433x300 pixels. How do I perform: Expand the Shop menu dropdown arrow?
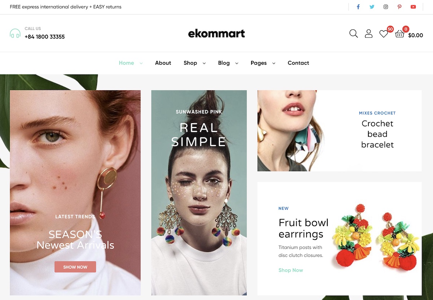pyautogui.click(x=204, y=63)
